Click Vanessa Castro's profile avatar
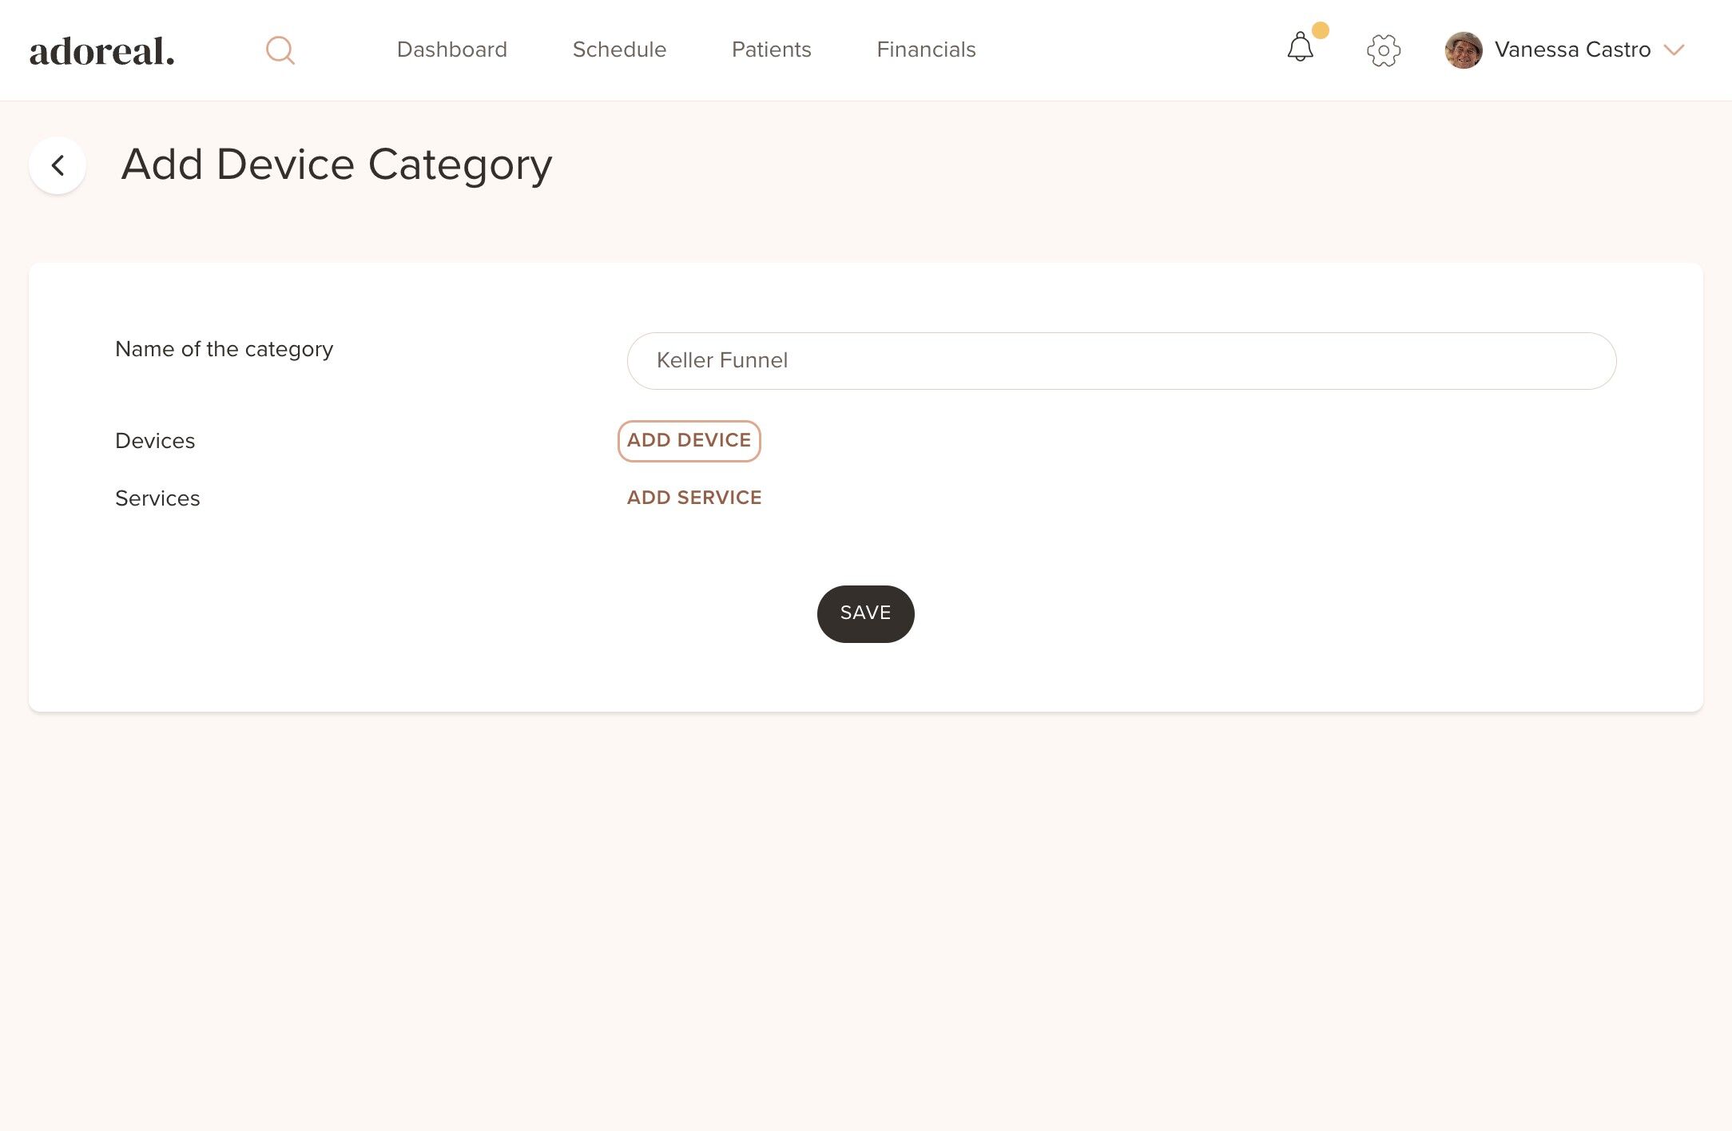The image size is (1732, 1131). point(1464,50)
